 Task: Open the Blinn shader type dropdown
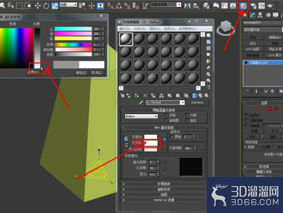tap(141, 116)
